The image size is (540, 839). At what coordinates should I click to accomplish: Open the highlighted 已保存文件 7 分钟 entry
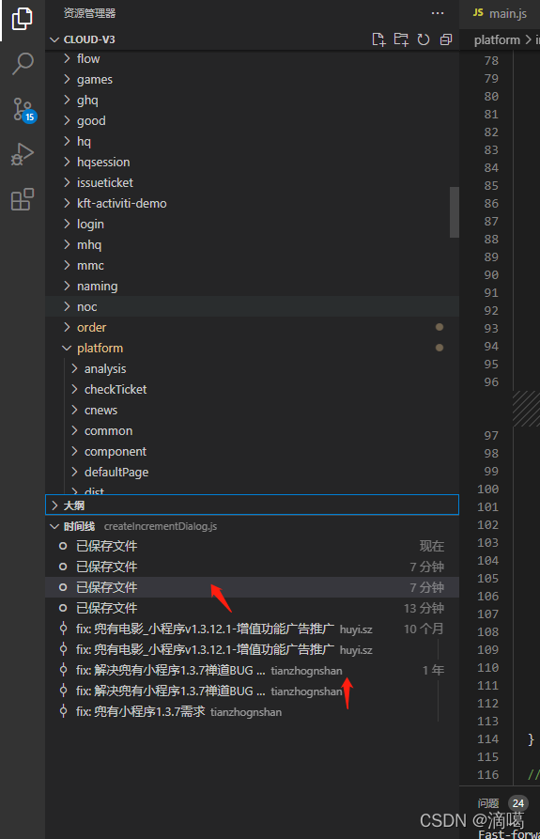click(x=253, y=587)
